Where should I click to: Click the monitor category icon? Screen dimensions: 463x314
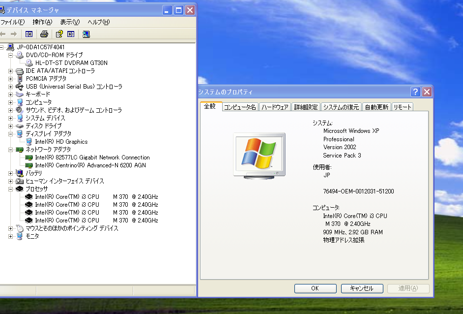point(20,236)
